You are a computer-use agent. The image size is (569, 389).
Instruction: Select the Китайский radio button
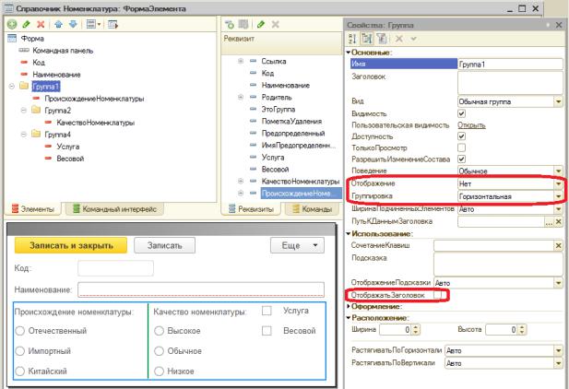(x=20, y=371)
